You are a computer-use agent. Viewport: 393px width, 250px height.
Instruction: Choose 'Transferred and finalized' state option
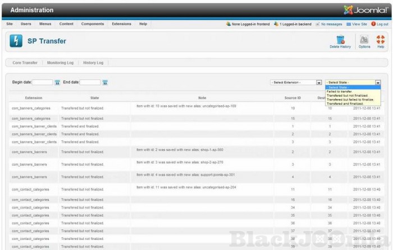tap(345, 103)
